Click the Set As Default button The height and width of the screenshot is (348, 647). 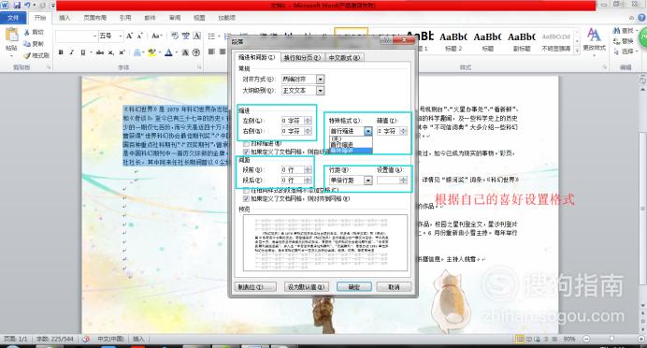click(307, 287)
